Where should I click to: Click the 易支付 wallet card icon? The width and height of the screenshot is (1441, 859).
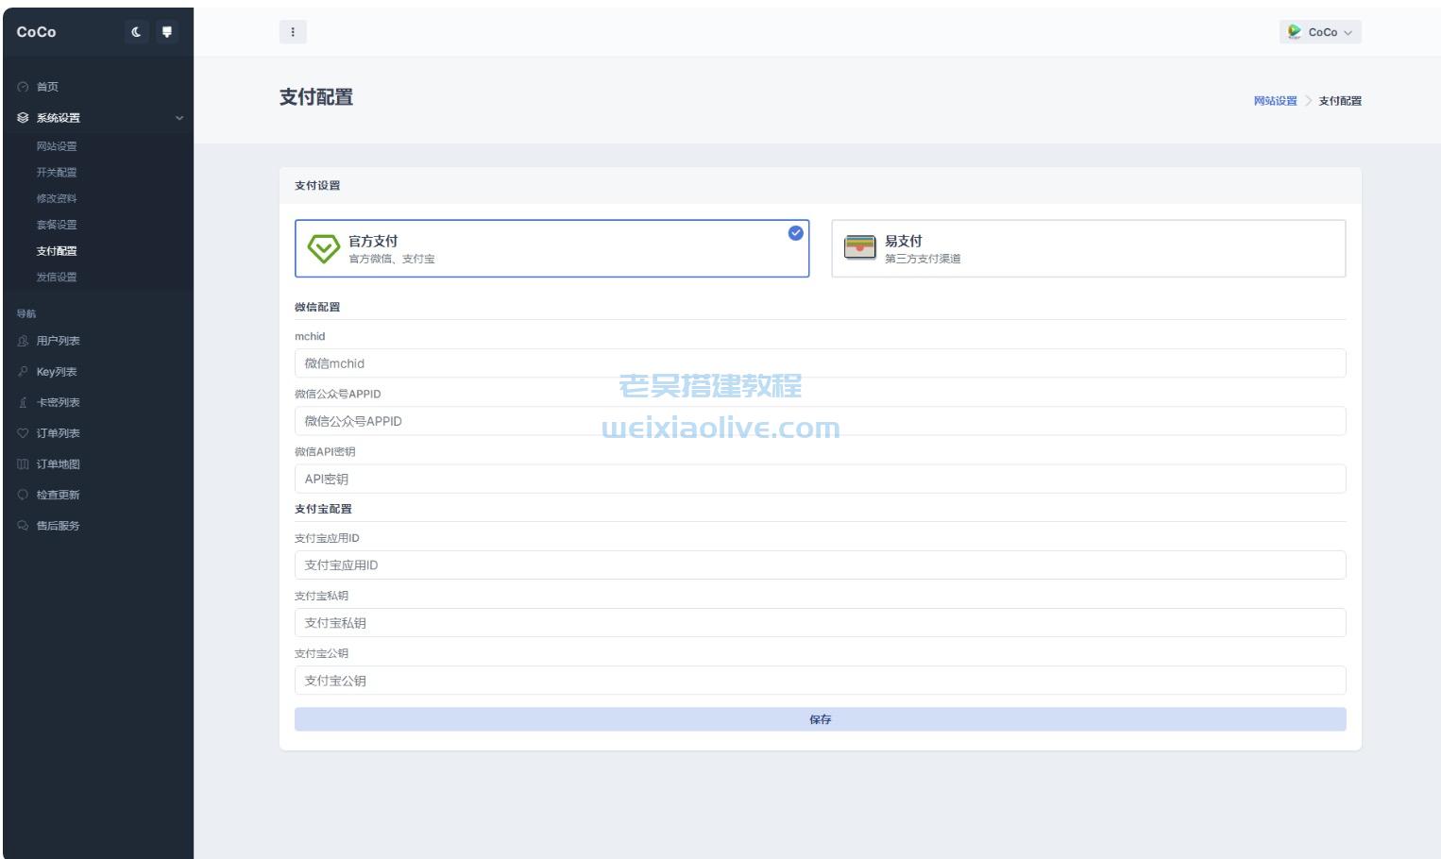coord(860,247)
